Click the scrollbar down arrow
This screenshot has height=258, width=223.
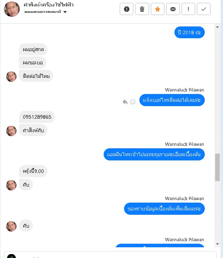point(217,244)
